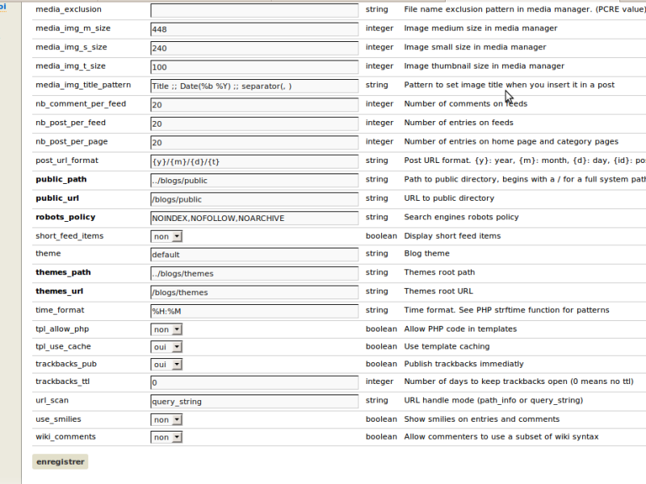Edit the media_img_t_size field showing 100
This screenshot has width=646, height=484.
click(x=254, y=67)
